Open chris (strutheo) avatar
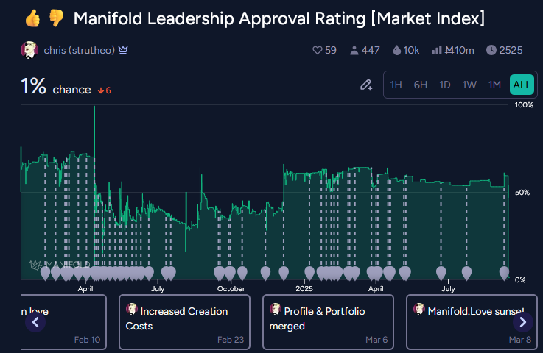This screenshot has width=543, height=353. point(29,51)
